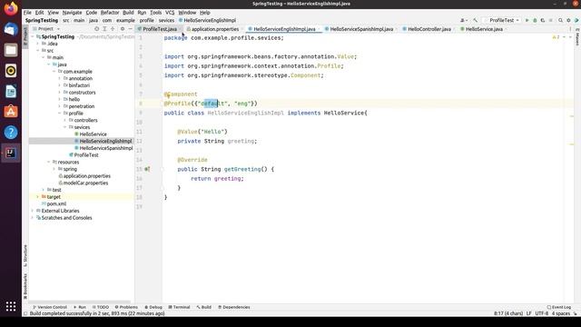The width and height of the screenshot is (581, 327).
Task: Toggle Terminal tool window
Action: 179,307
